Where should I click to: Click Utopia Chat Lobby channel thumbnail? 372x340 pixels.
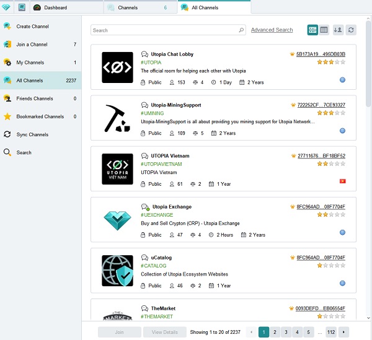[x=117, y=68]
